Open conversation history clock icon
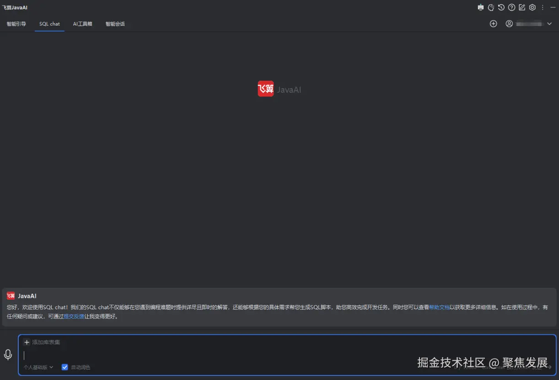 click(501, 7)
